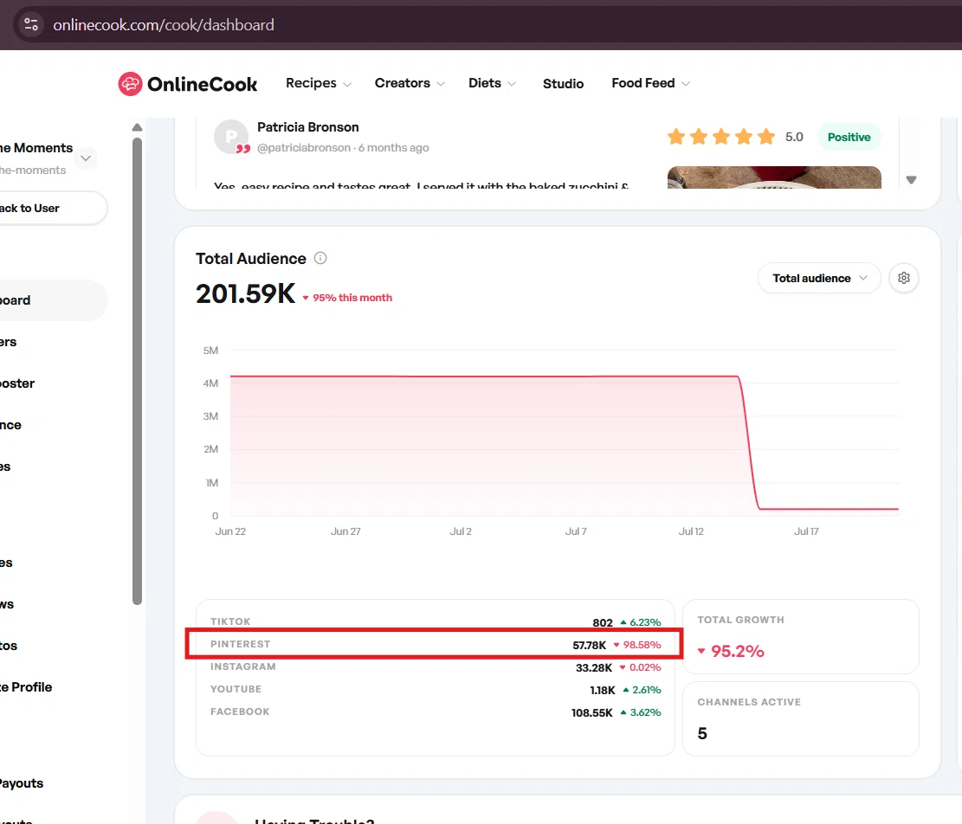Click Patricia Bronson's avatar icon
962x824 pixels.
pos(231,137)
